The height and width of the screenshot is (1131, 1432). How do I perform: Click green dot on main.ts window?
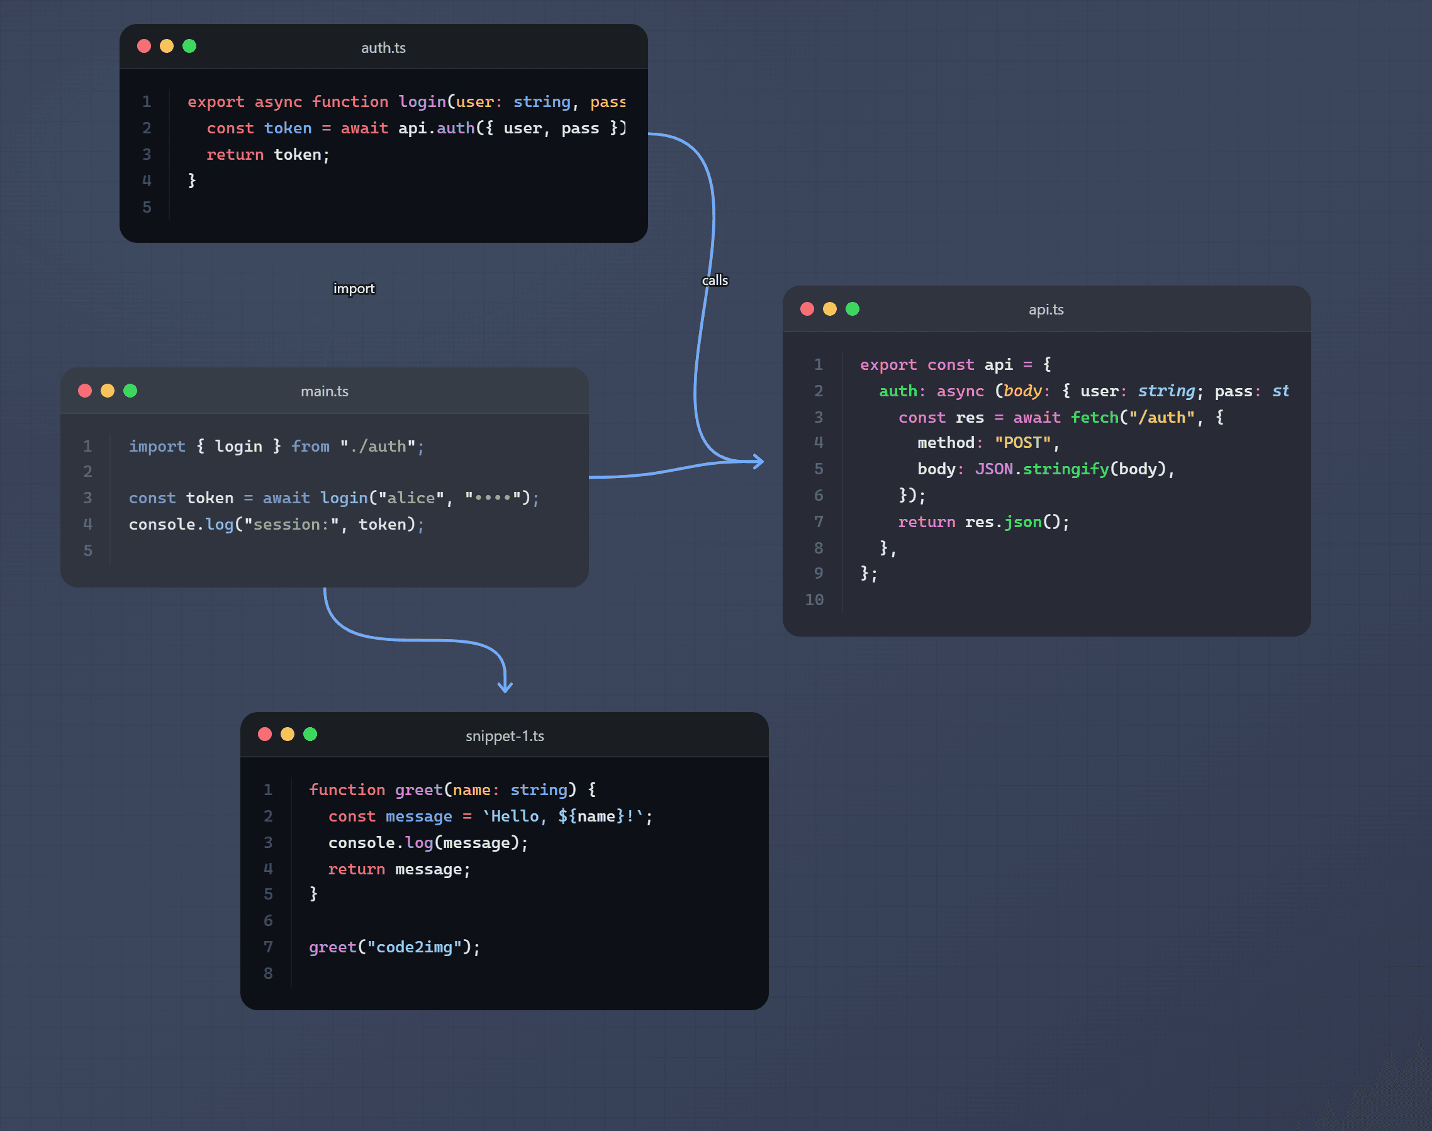[130, 391]
